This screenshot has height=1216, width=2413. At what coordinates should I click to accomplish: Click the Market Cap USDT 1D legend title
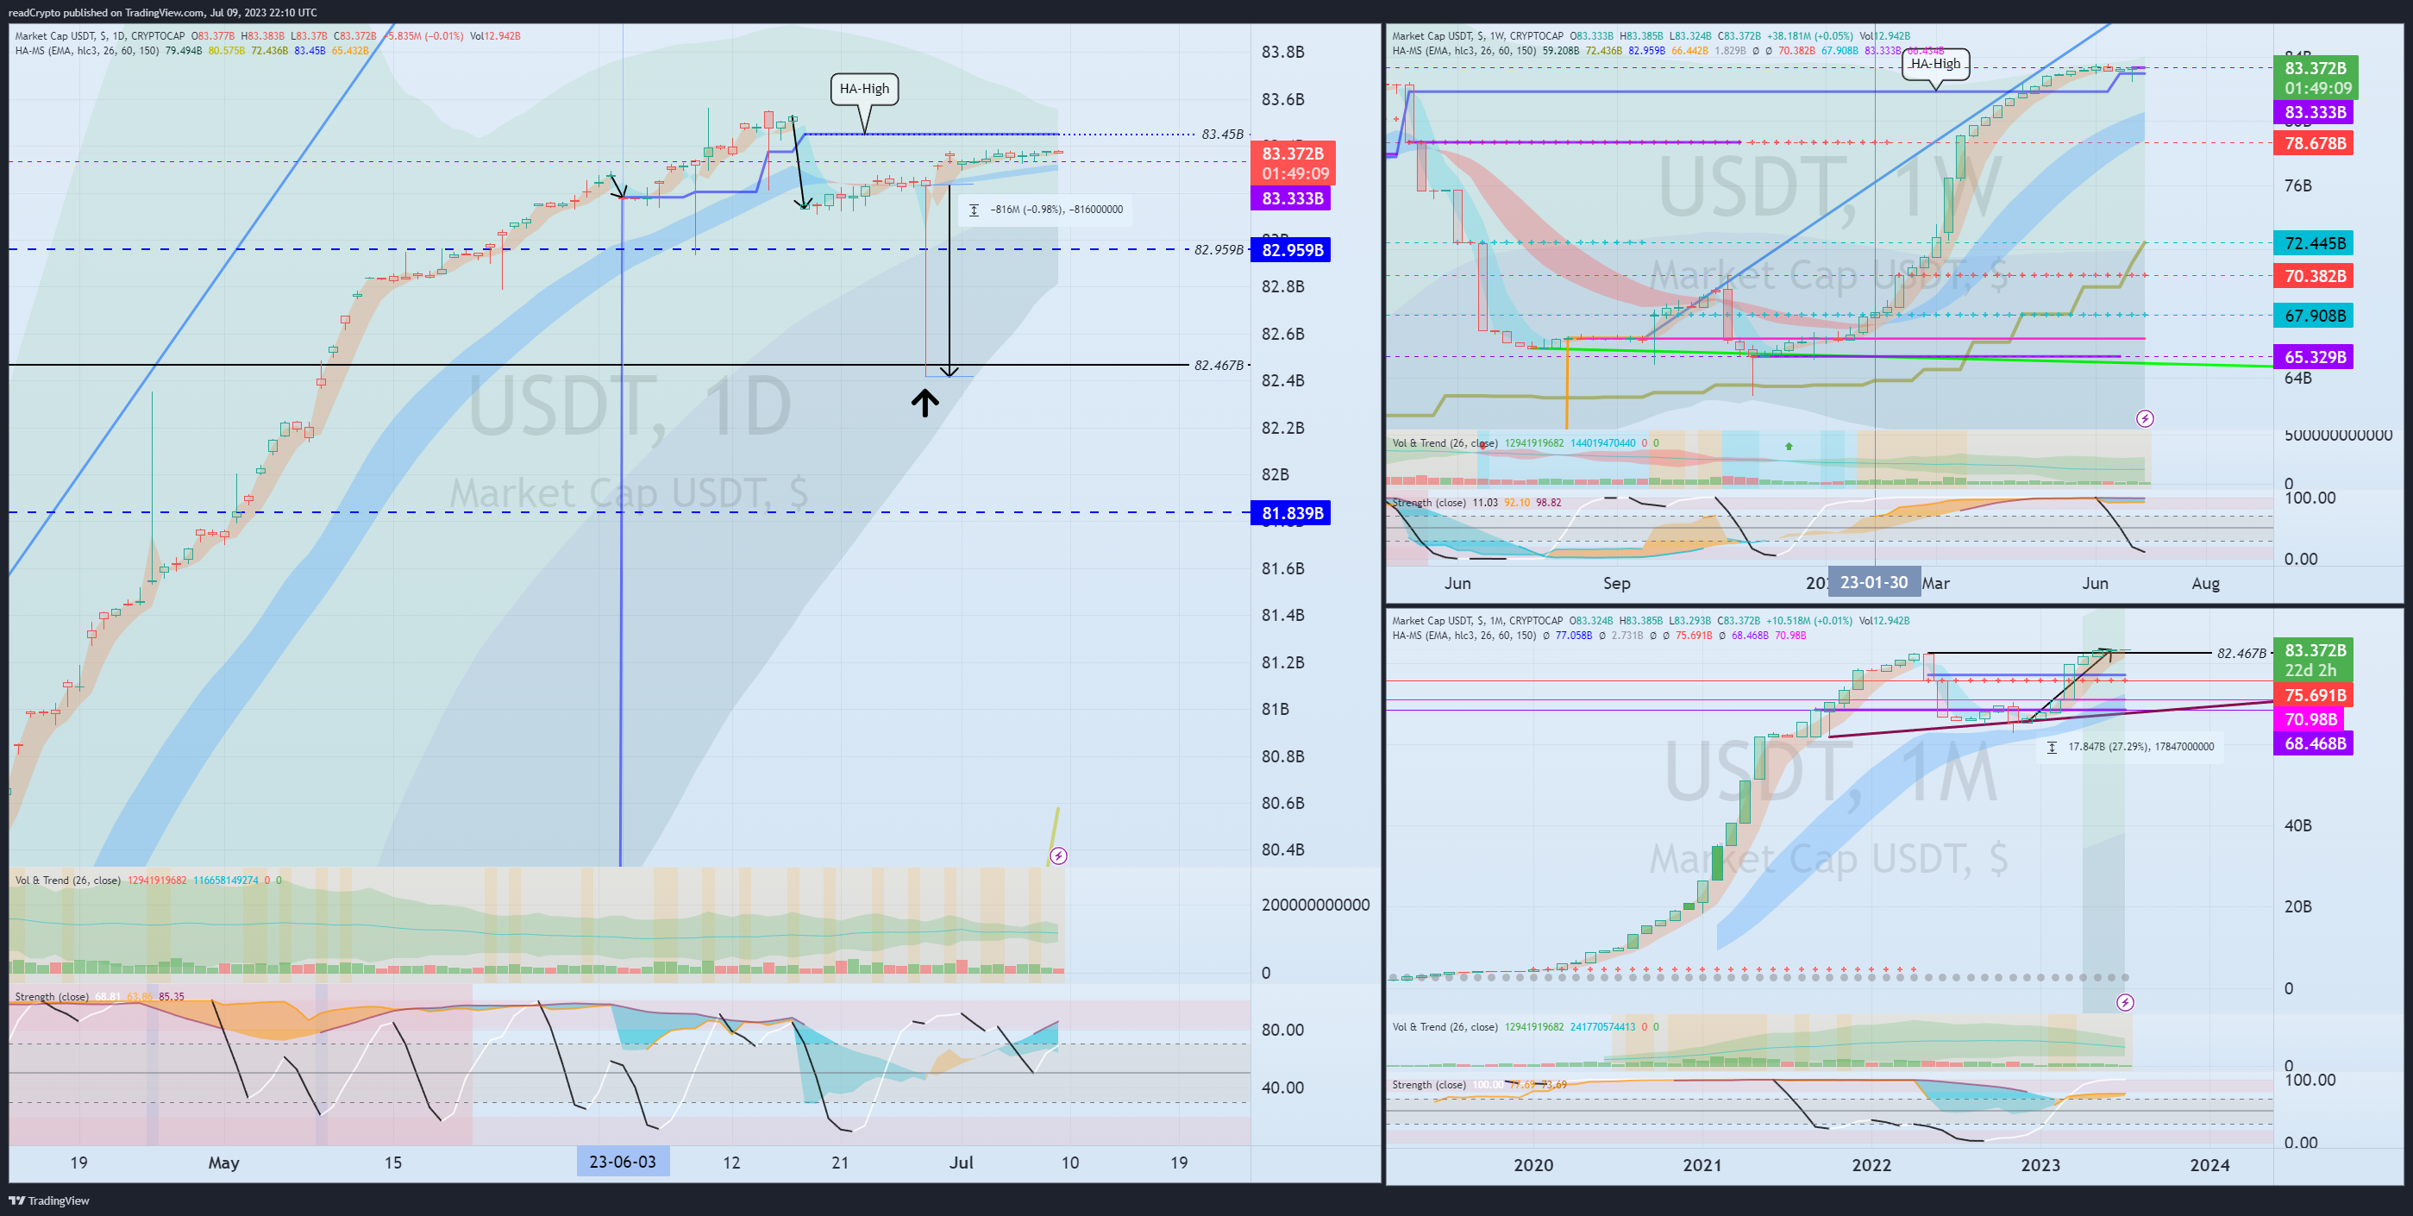coord(99,36)
